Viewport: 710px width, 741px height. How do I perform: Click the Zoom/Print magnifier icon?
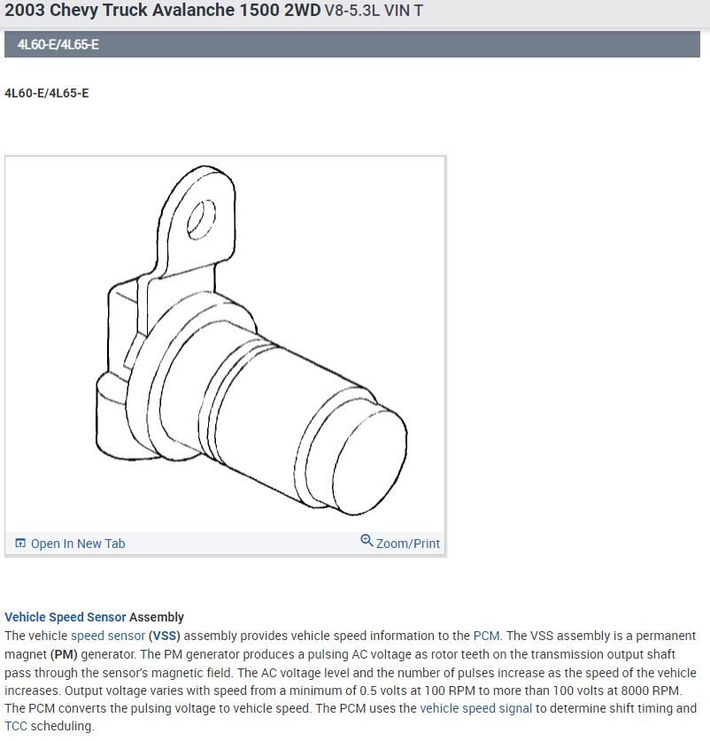tap(367, 540)
